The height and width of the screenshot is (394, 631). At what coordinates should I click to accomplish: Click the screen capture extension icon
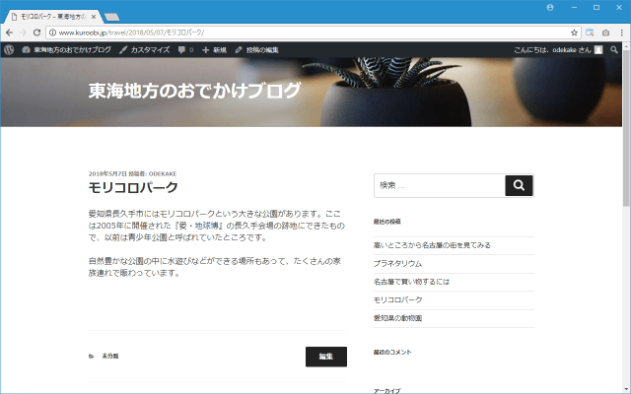pyautogui.click(x=590, y=33)
